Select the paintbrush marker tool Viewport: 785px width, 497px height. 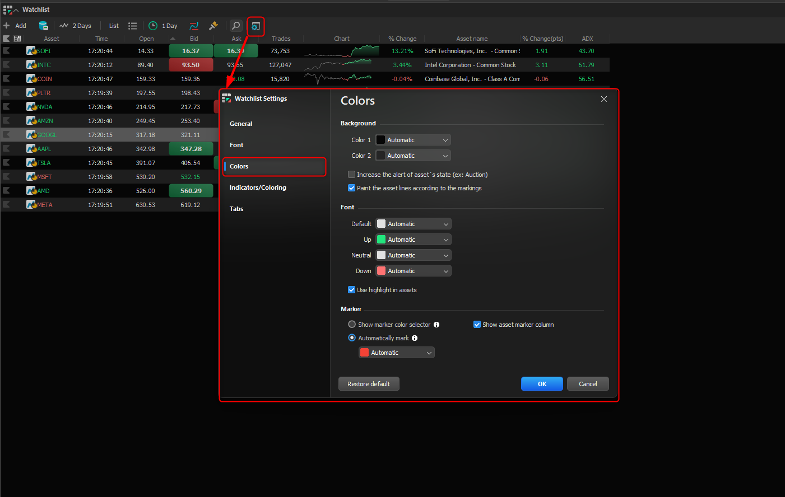click(x=213, y=26)
